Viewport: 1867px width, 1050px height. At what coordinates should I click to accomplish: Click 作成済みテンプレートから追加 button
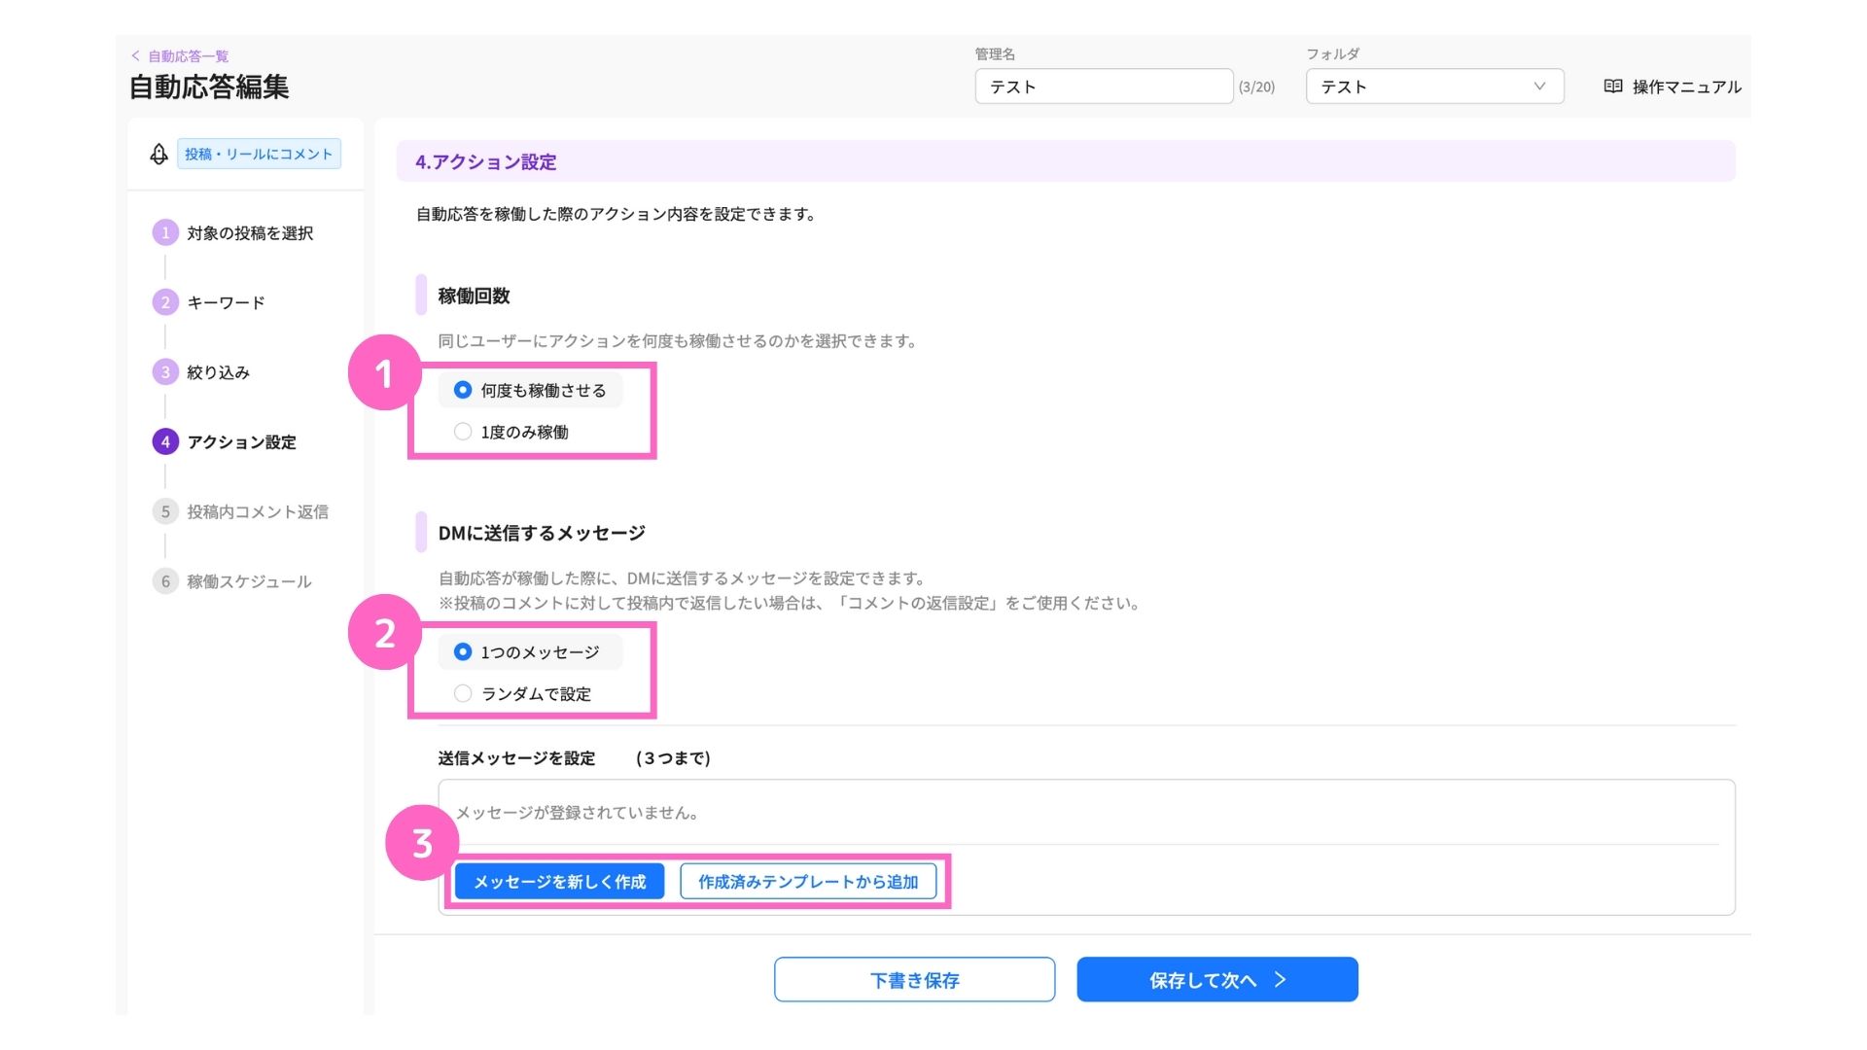tap(808, 882)
